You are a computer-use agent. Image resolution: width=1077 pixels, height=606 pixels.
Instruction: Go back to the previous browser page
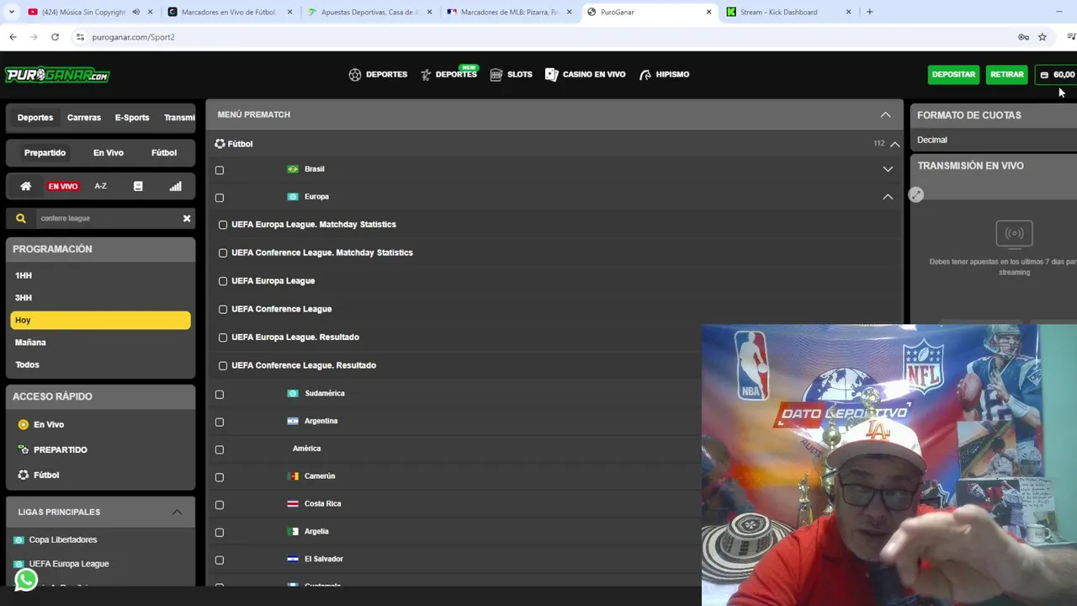pos(13,37)
